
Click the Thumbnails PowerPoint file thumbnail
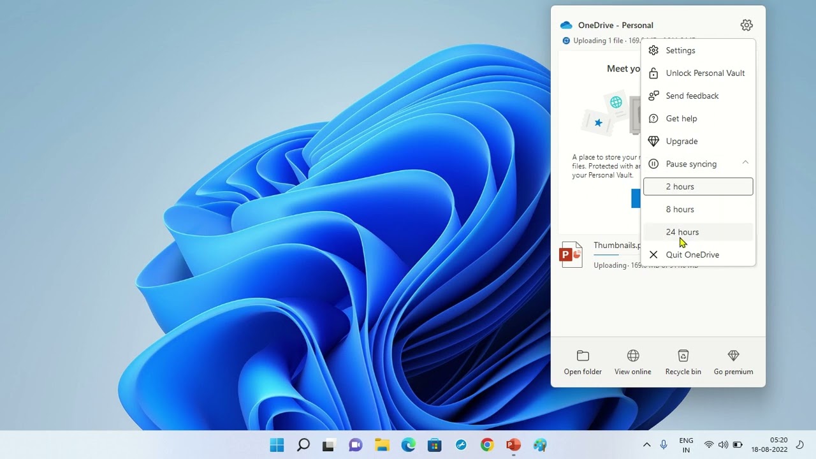coord(571,254)
